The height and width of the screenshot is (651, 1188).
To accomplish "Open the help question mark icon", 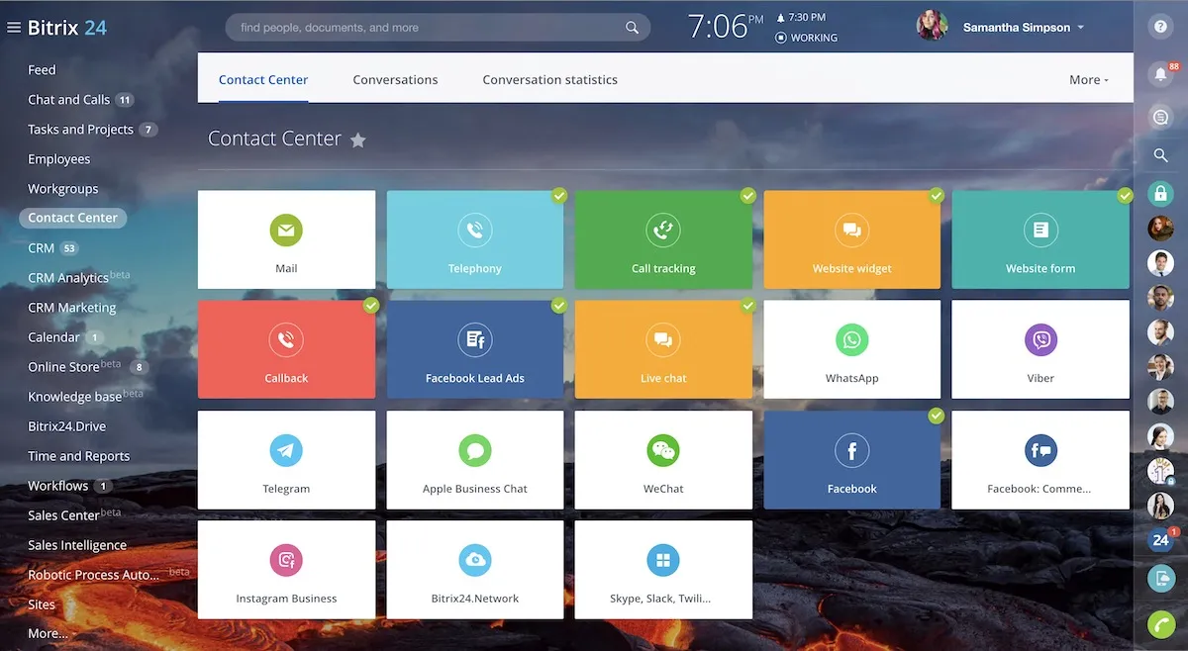I will point(1160,28).
